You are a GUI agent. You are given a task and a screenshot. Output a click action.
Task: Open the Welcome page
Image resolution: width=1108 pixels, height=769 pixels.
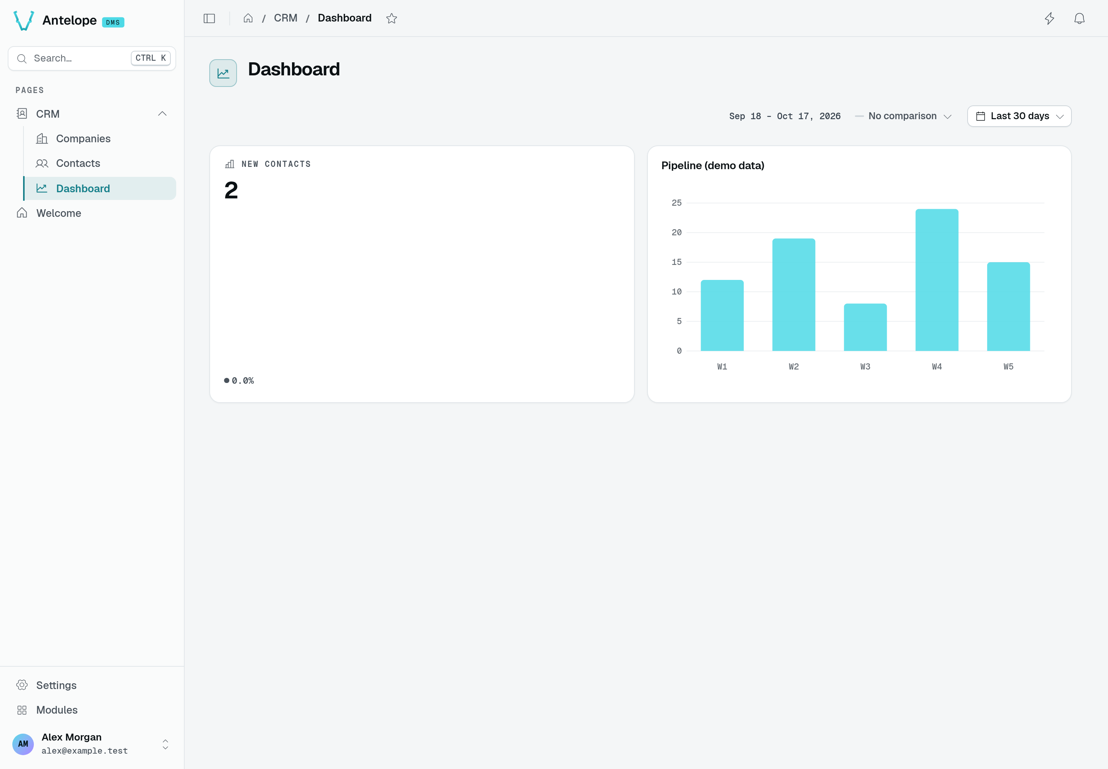92,213
